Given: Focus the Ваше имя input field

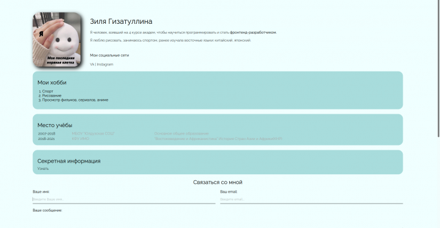Looking at the screenshot, I should (124, 199).
